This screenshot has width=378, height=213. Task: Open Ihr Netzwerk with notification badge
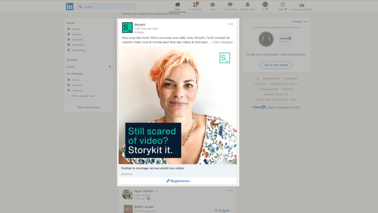click(195, 5)
